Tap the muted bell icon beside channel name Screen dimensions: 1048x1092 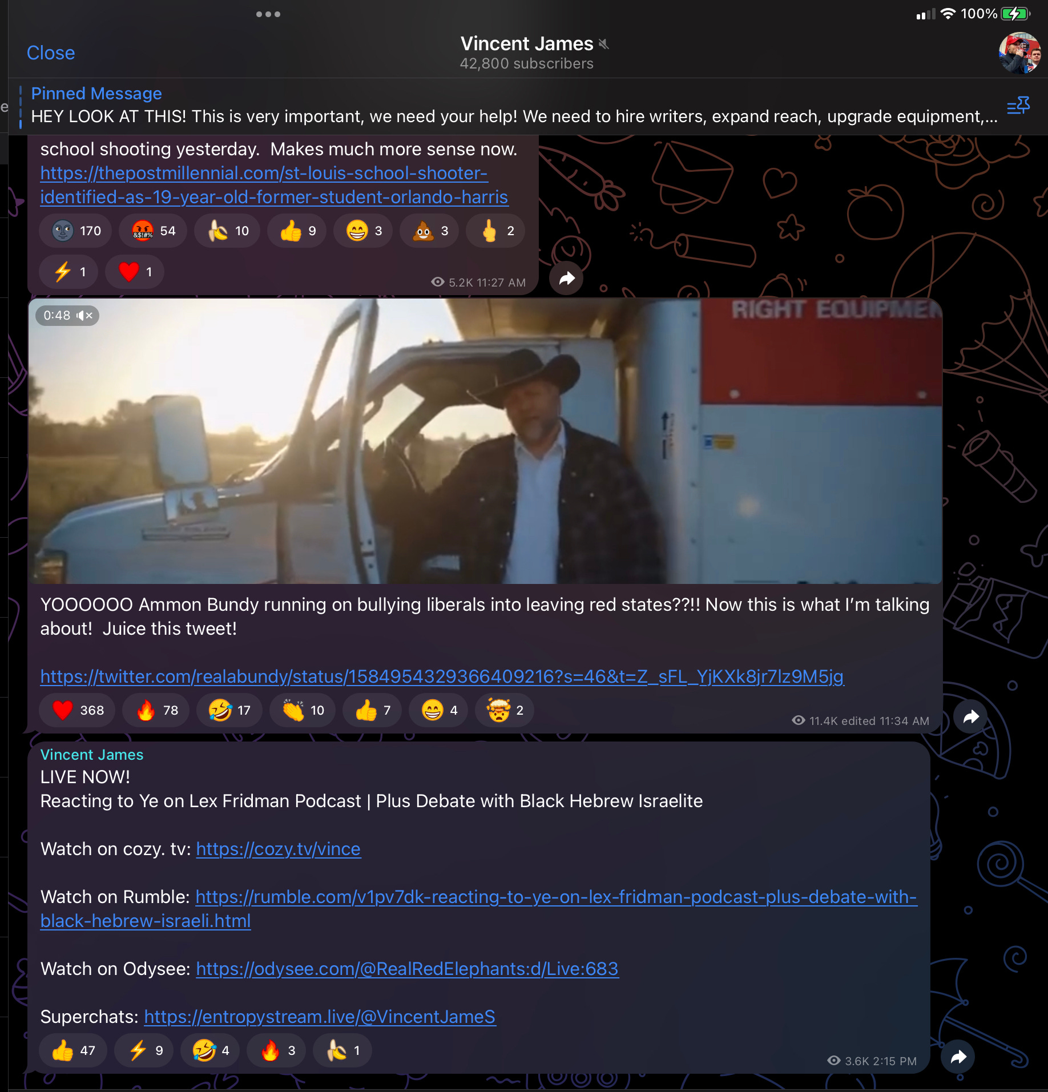tap(604, 44)
